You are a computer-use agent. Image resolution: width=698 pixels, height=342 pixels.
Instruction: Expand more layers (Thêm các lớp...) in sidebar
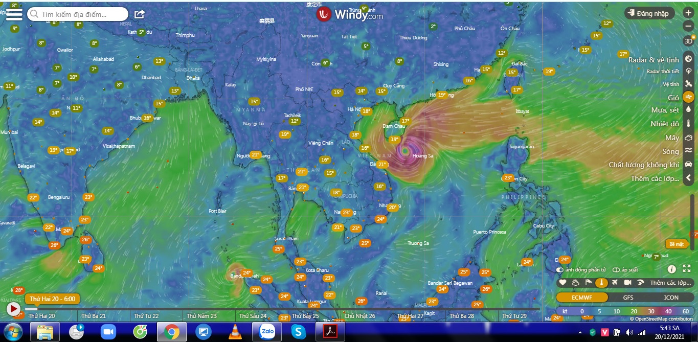click(688, 178)
